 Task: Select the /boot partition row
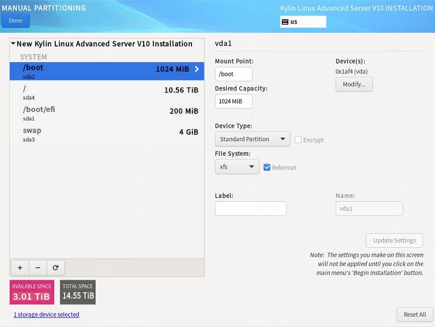[107, 71]
